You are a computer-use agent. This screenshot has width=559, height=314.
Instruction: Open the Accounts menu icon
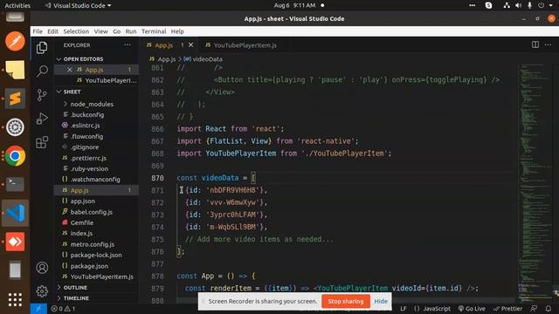(42, 268)
